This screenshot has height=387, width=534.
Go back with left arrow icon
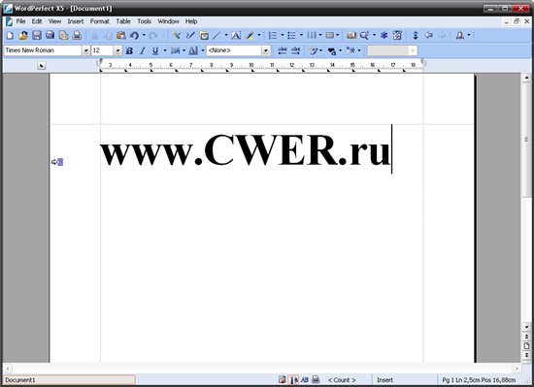click(x=428, y=35)
